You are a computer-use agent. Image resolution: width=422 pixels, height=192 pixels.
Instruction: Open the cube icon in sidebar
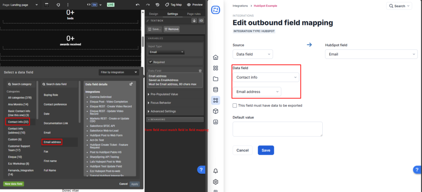pos(215,111)
